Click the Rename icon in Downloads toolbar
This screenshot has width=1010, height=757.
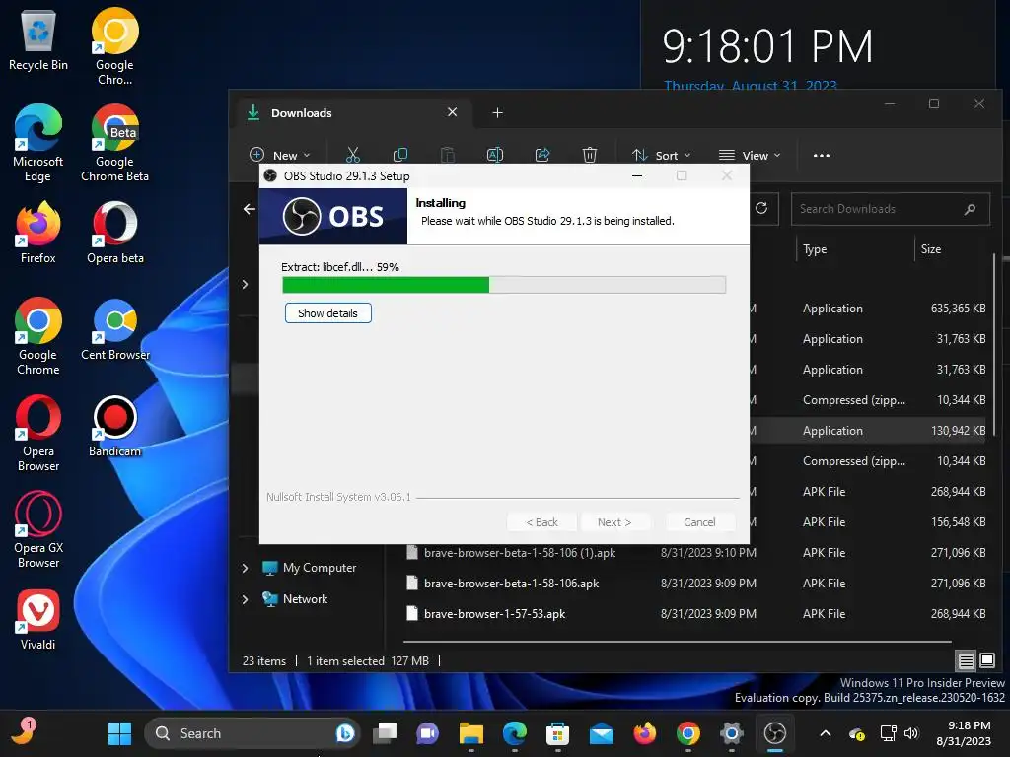tap(495, 155)
